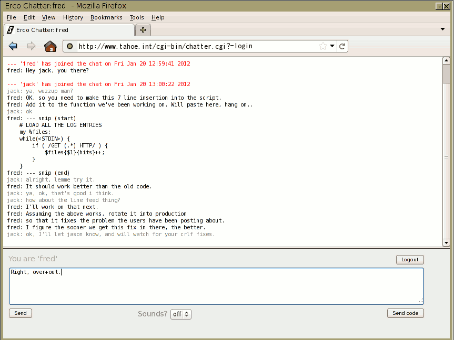Click jack's last message about crlf fixes

[111, 234]
